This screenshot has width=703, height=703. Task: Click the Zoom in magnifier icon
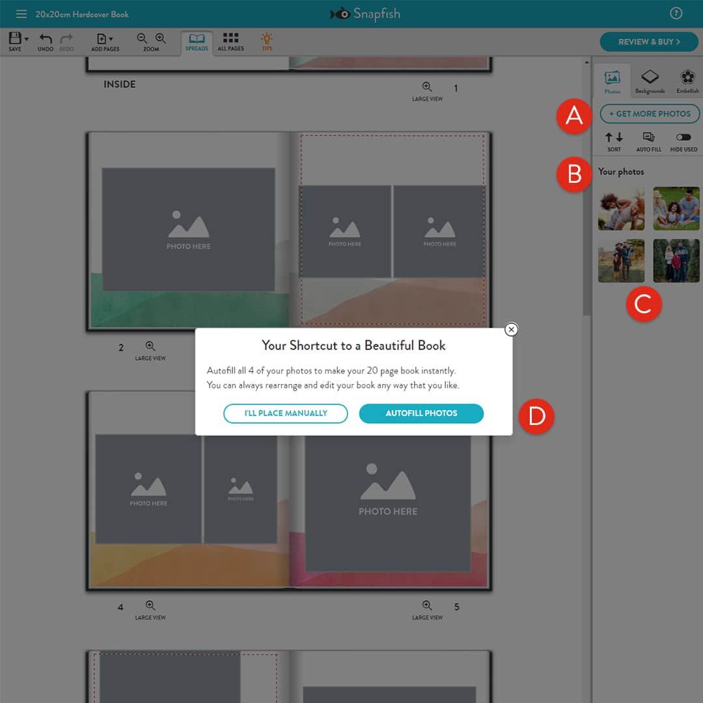[159, 38]
